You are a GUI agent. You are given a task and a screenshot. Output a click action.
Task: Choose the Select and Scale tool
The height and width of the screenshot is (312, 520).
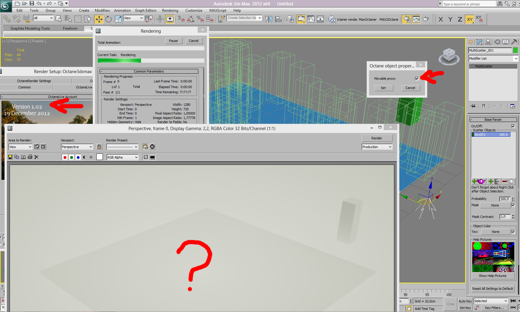tap(118, 19)
